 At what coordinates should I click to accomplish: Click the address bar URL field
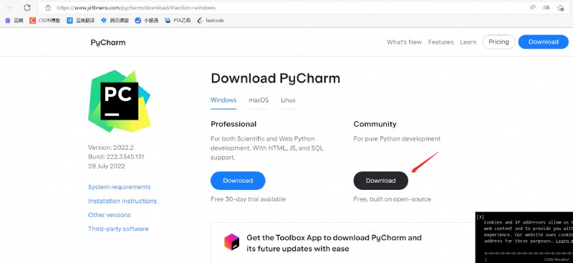pyautogui.click(x=285, y=8)
